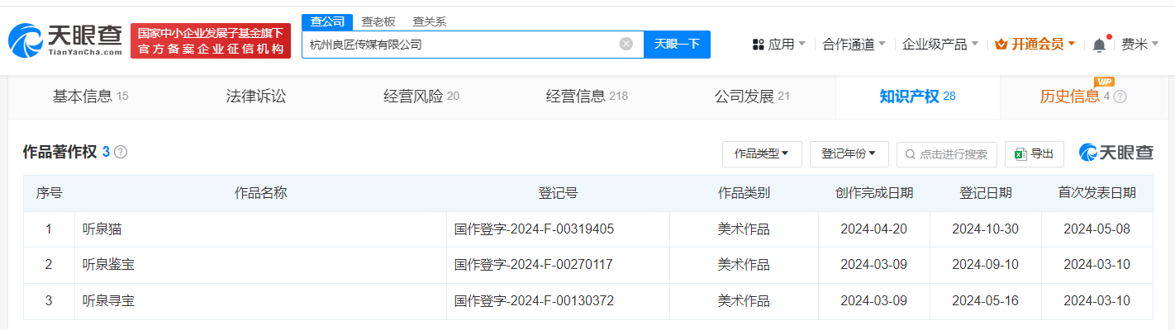Click the 点击进行搜索 table search field
Screen dimensions: 1175x330
[946, 154]
